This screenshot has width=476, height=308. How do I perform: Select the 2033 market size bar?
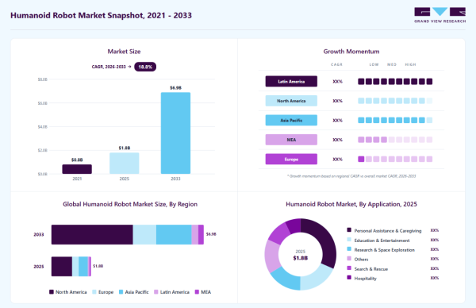click(x=175, y=133)
